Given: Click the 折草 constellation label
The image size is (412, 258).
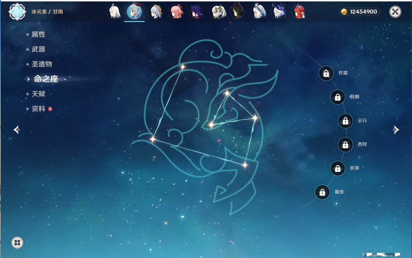Looking at the screenshot, I should pos(355,168).
